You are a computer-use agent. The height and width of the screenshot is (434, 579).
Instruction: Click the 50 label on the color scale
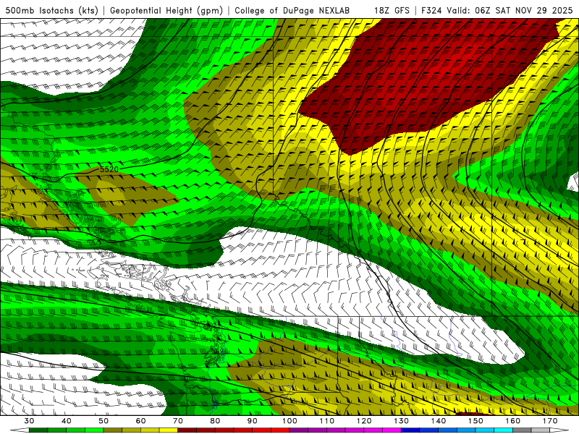pos(103,421)
